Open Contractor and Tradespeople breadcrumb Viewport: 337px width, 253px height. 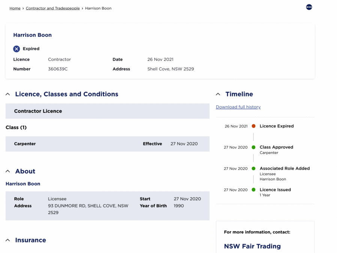click(53, 8)
